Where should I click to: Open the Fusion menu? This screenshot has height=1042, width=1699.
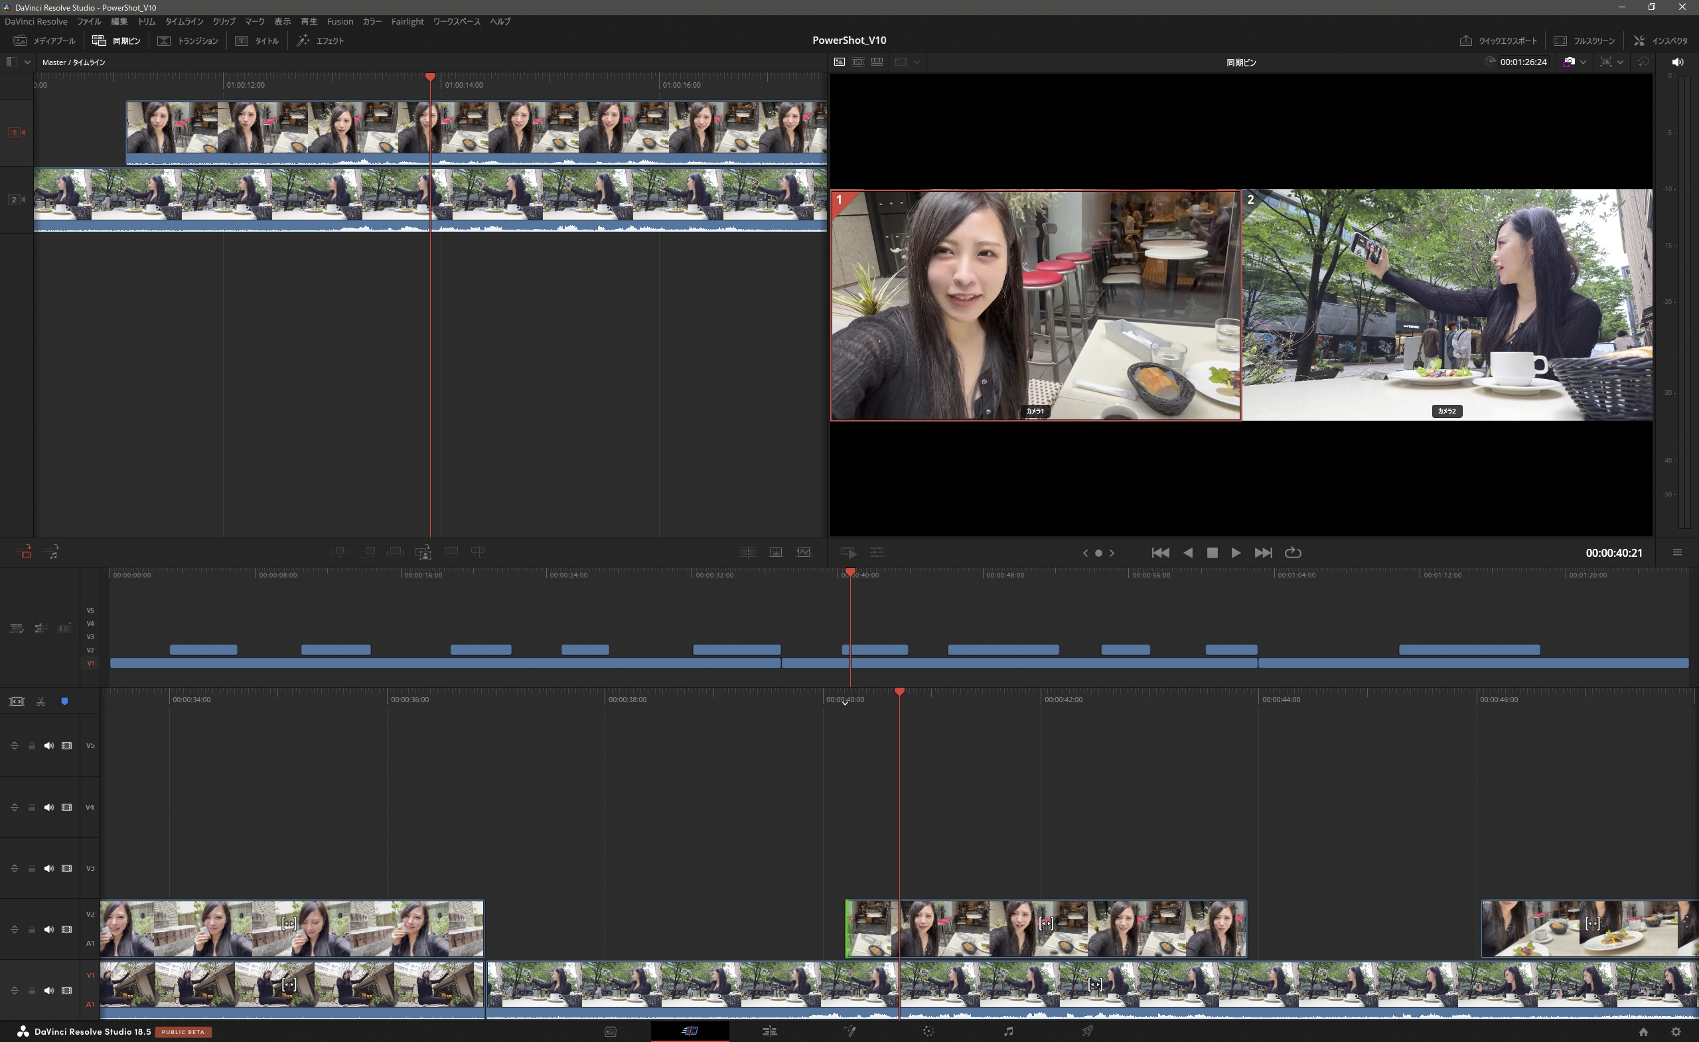(x=340, y=21)
